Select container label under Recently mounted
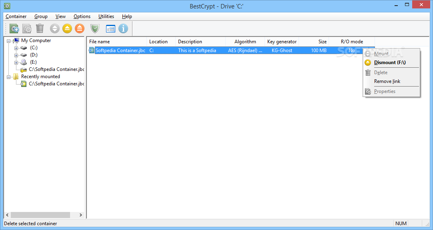433x230 pixels. click(56, 84)
